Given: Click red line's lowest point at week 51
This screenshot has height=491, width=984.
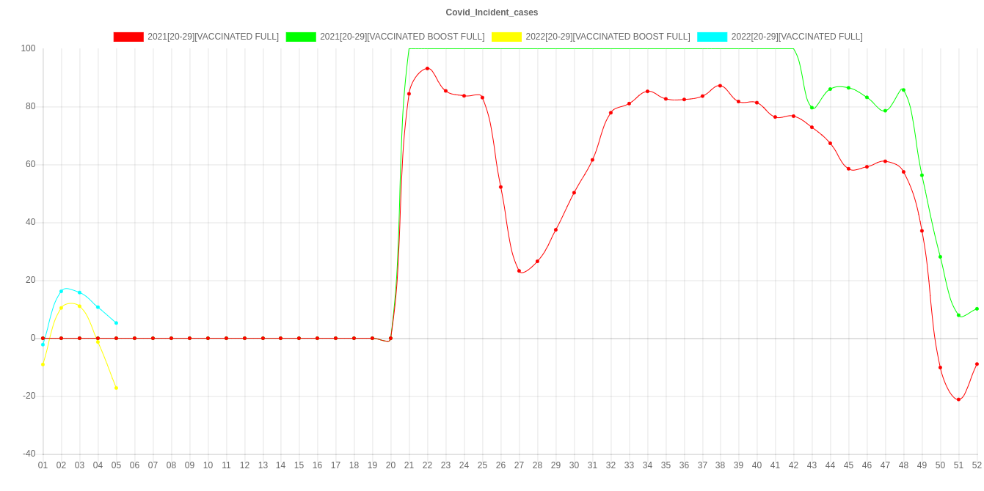Looking at the screenshot, I should pyautogui.click(x=958, y=399).
